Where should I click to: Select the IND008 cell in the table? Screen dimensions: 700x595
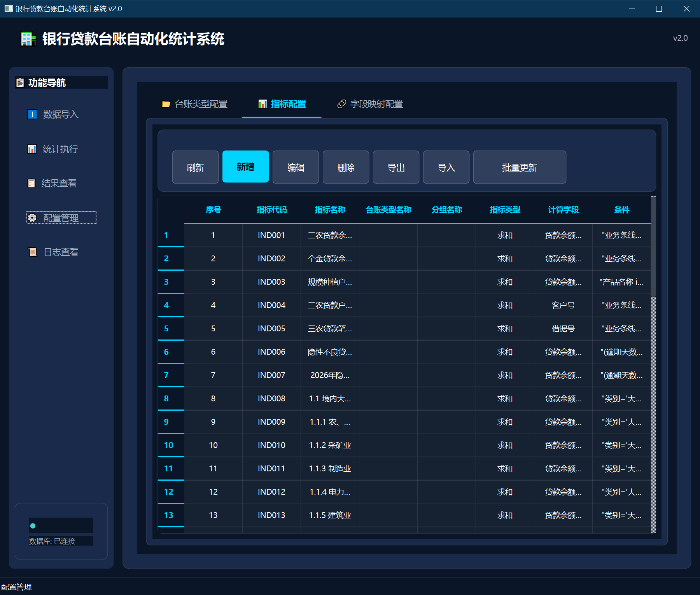pos(271,399)
